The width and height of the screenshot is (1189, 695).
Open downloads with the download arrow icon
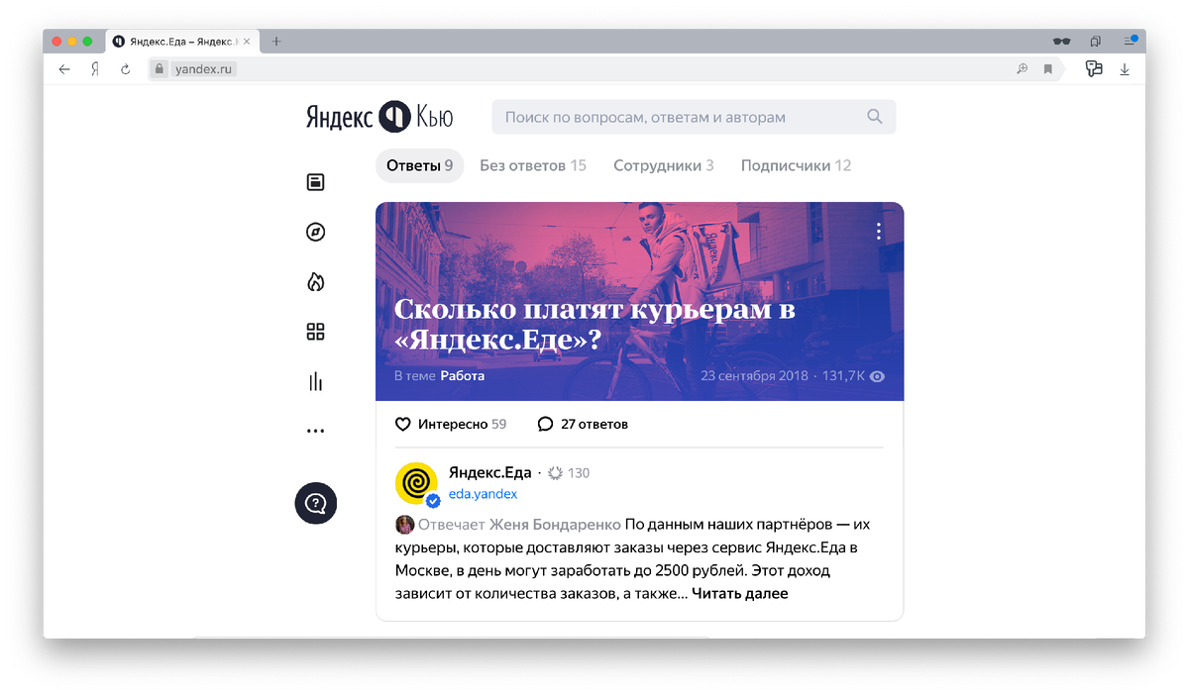1125,69
